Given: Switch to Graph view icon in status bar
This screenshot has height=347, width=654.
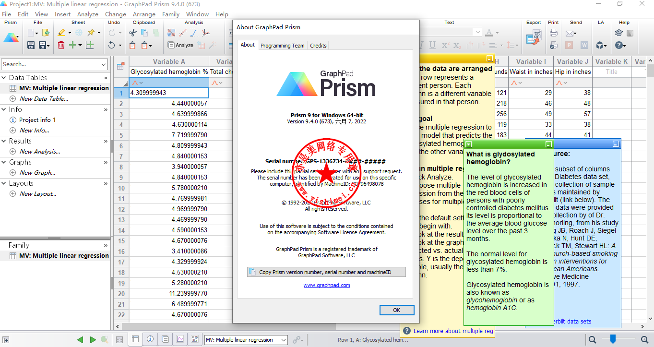Looking at the screenshot, I should 180,339.
